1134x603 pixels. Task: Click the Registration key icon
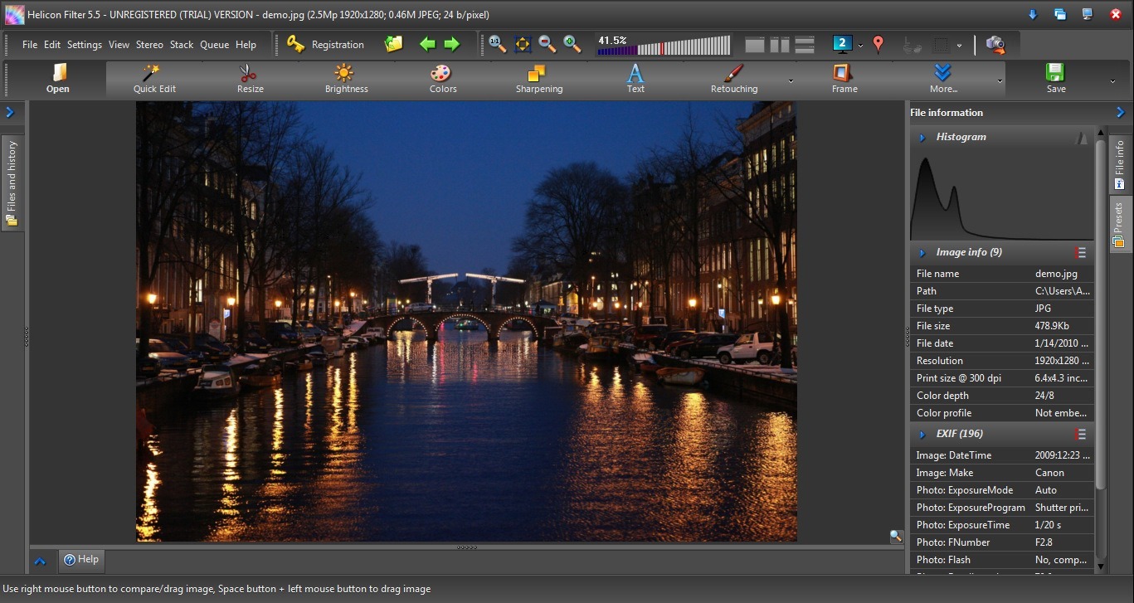(x=295, y=44)
